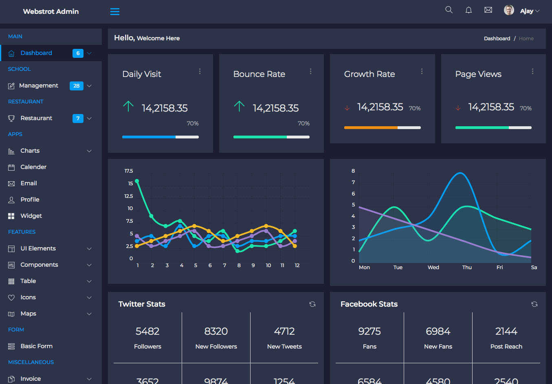
Task: Refresh Facebook Stats with reload icon
Action: pos(534,304)
